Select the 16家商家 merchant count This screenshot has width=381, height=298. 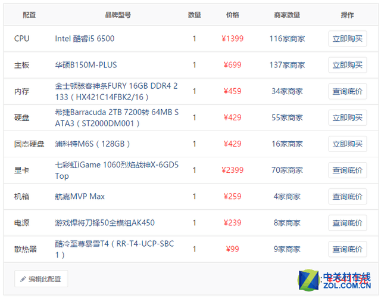coord(287,144)
